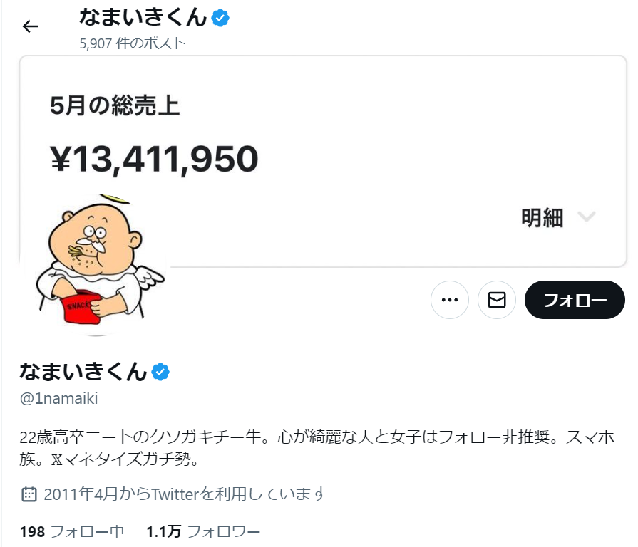Image resolution: width=638 pixels, height=547 pixels.
Task: Click the @1namaiki handle text
Action: [59, 398]
